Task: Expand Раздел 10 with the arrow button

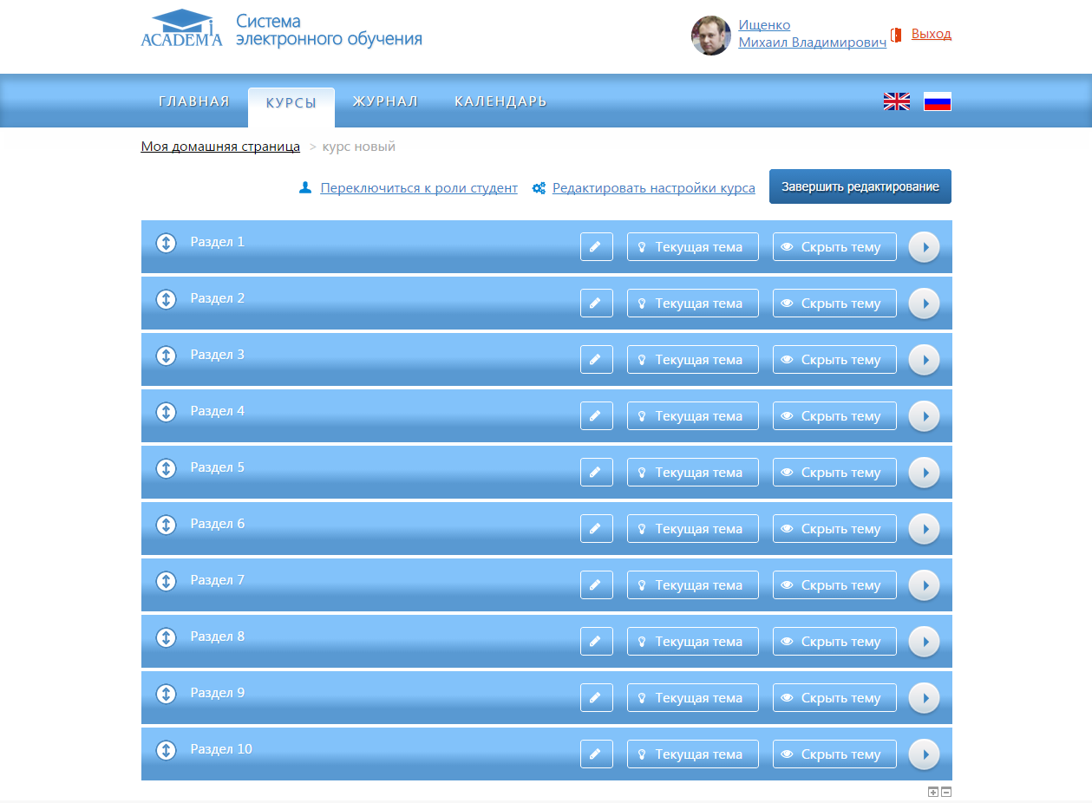Action: (924, 754)
